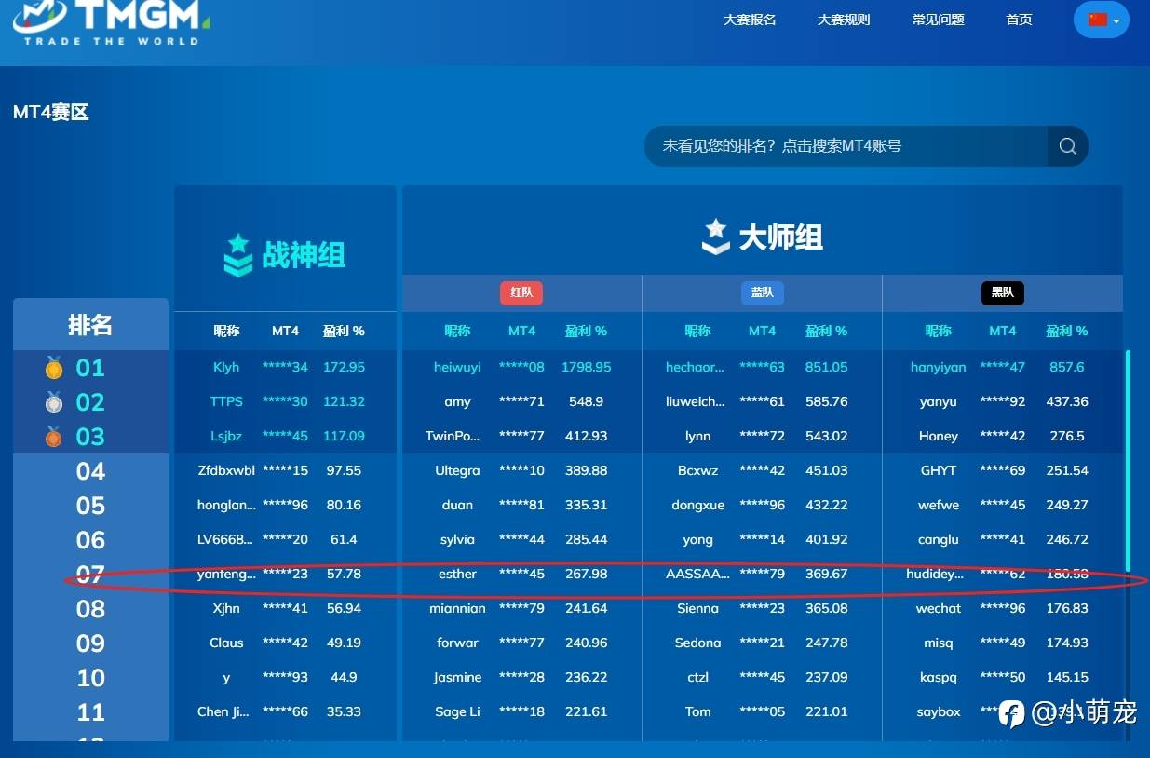
Task: Click the MT4 account search field
Action: (x=846, y=146)
